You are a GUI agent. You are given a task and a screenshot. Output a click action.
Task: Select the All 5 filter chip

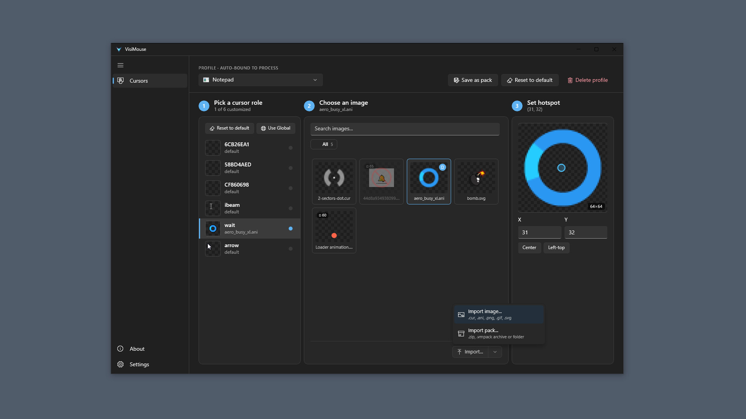[324, 144]
